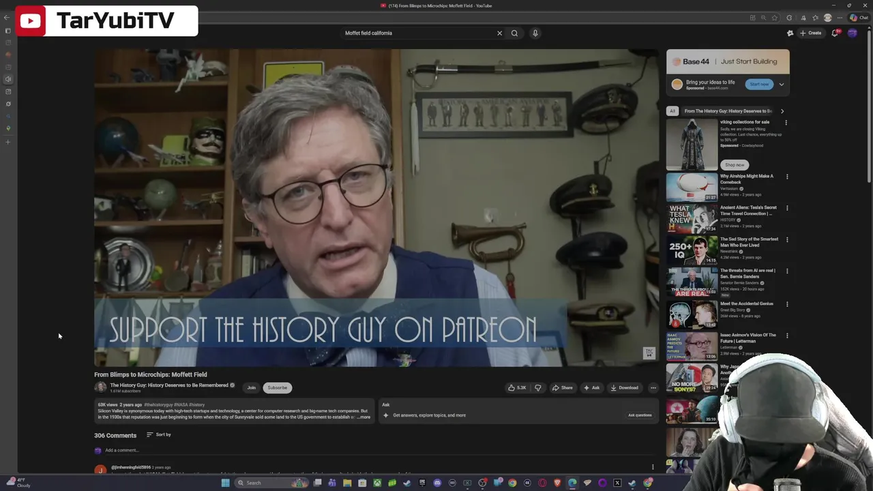Open X app from the taskbar
This screenshot has width=873, height=491.
pos(617,483)
